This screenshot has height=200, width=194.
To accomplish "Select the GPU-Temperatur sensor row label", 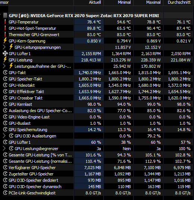I will 24,22.
